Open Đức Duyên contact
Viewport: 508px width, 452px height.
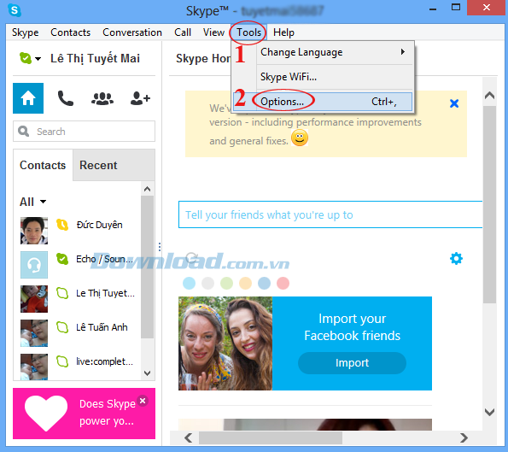click(99, 225)
